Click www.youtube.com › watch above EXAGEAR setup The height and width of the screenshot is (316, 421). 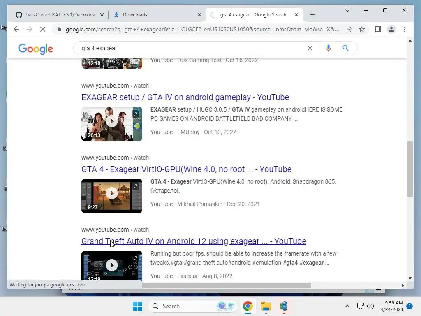115,86
